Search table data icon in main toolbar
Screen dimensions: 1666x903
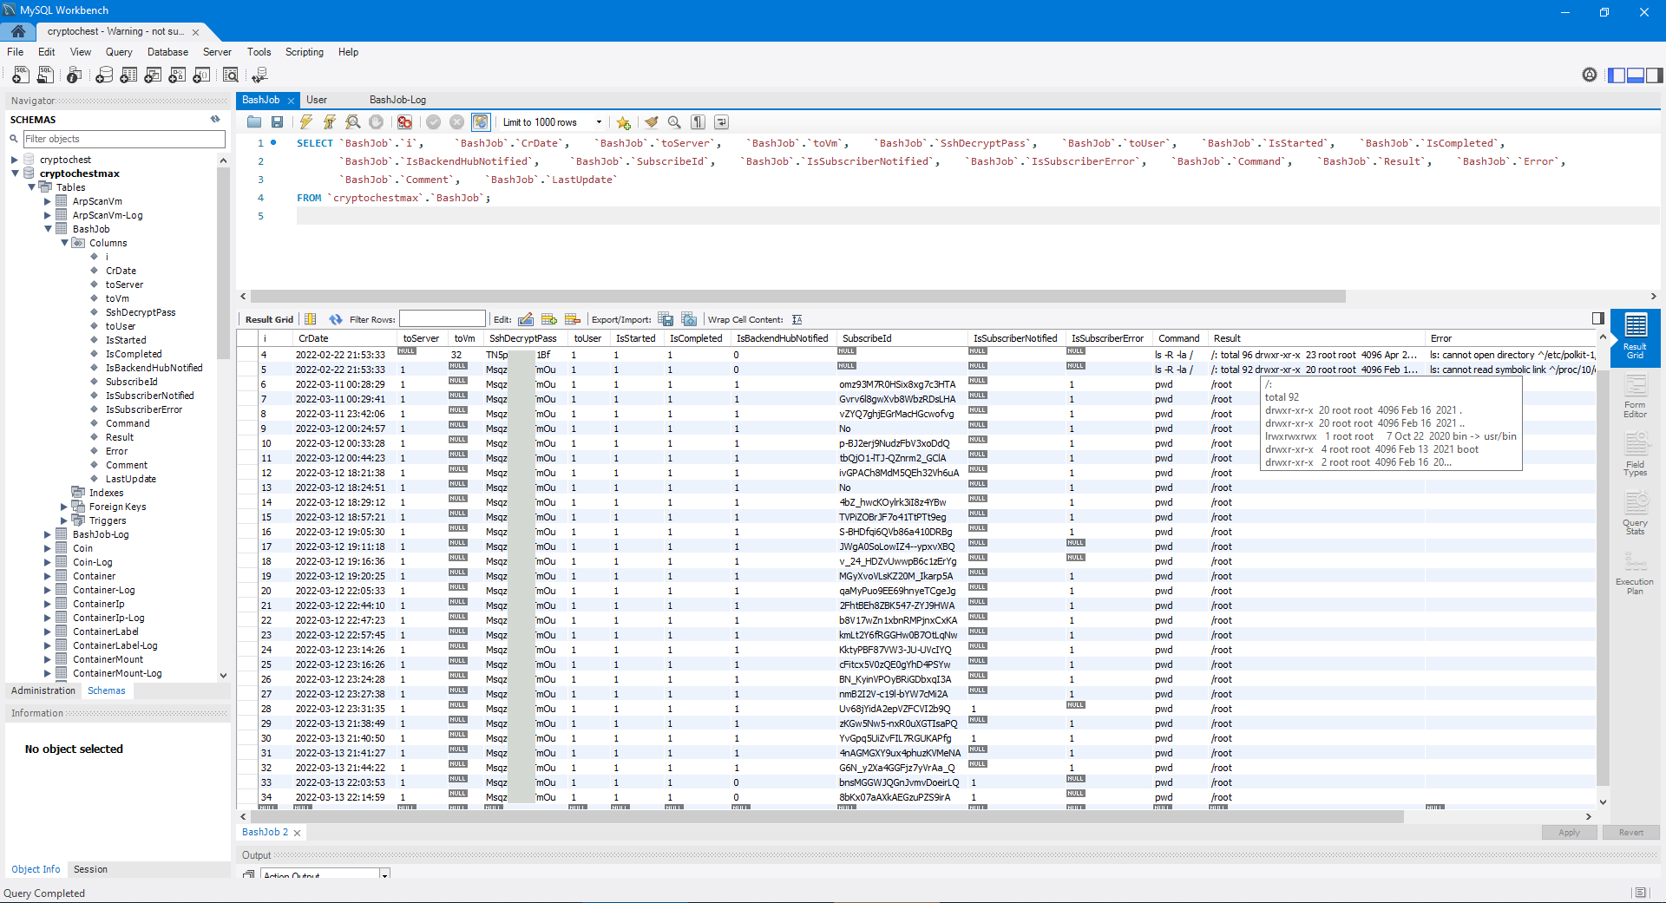[230, 75]
